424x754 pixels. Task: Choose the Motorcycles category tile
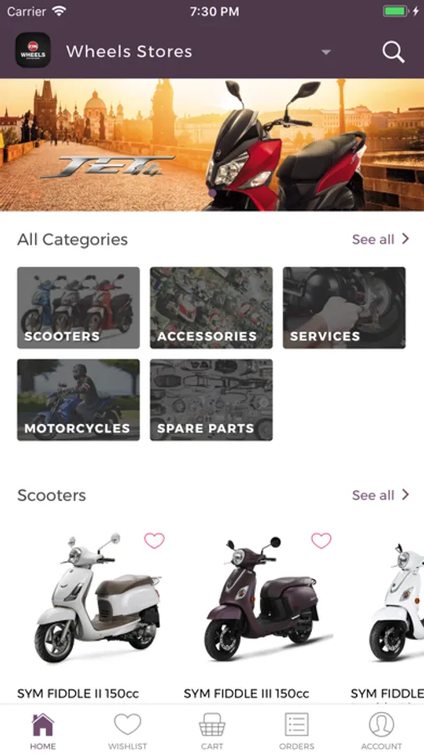pyautogui.click(x=79, y=400)
